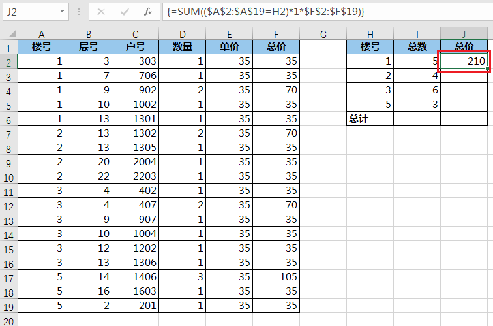The width and height of the screenshot is (493, 326).
Task: Click empty cell J3 below 210
Action: pos(464,76)
